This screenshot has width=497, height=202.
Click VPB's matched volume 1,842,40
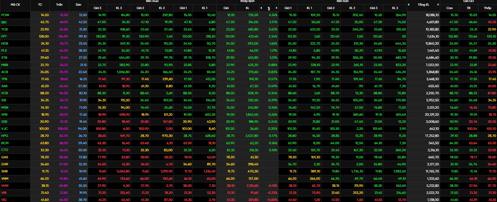pos(252,115)
